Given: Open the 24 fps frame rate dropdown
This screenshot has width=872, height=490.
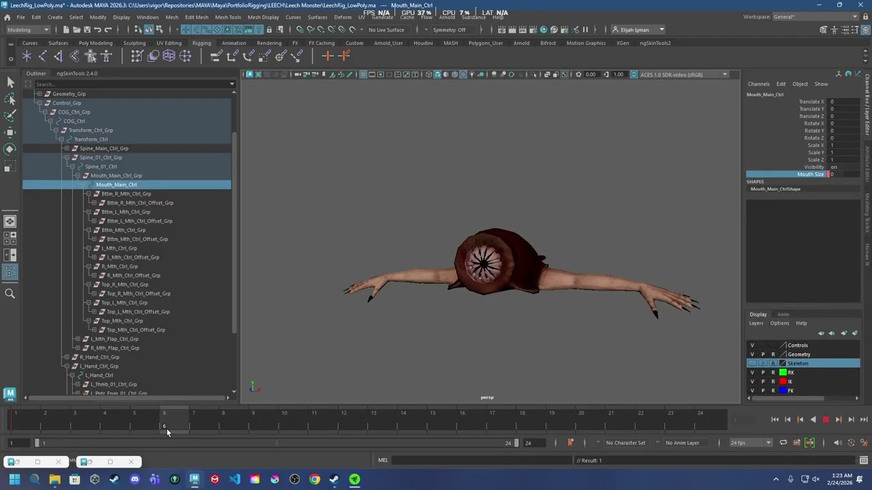Looking at the screenshot, I should pos(750,443).
